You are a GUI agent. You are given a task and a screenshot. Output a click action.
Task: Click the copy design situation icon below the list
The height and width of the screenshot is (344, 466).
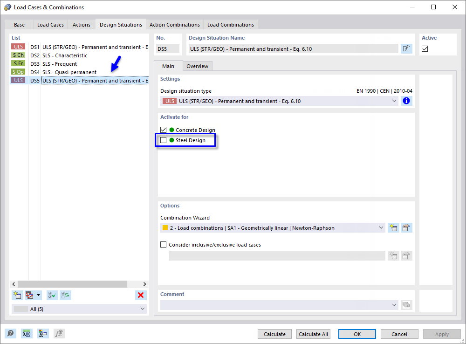29,295
